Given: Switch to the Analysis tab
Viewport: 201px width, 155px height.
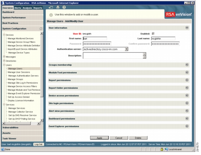Looking at the screenshot, I should tap(27, 8).
